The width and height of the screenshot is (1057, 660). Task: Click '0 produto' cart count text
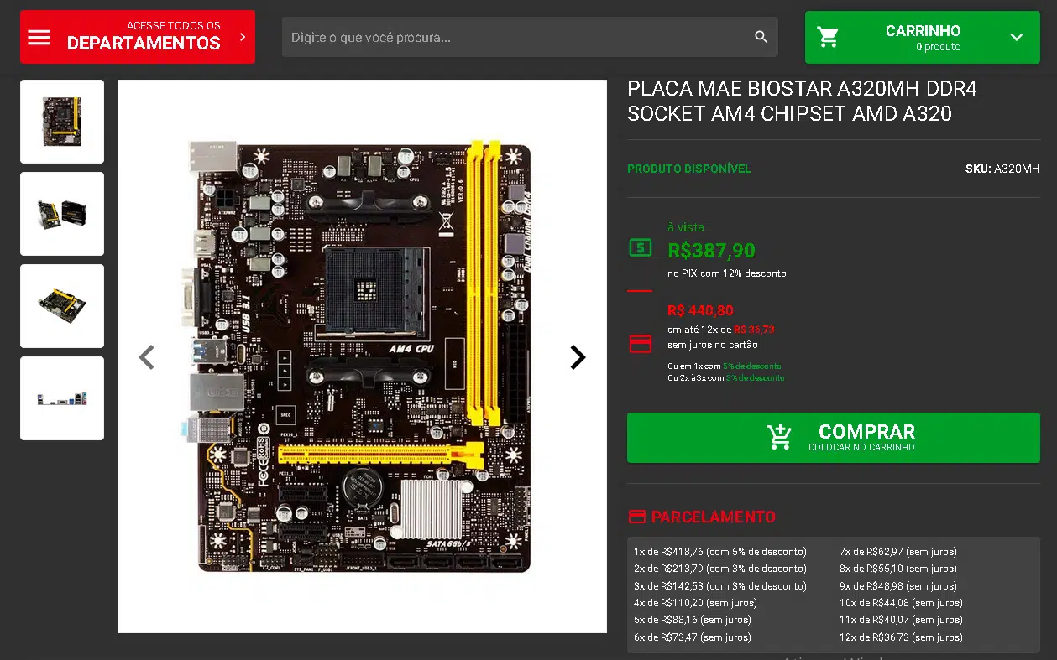(x=938, y=47)
